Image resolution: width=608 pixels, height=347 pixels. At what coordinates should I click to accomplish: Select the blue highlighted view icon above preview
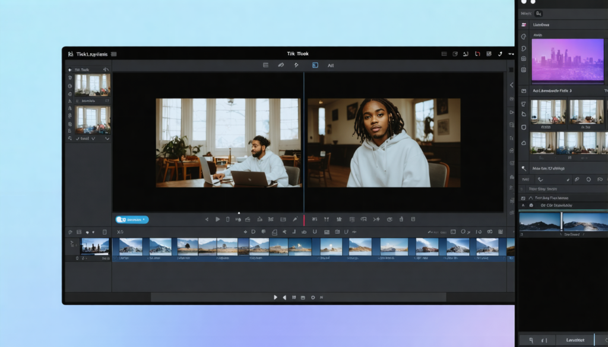[315, 65]
